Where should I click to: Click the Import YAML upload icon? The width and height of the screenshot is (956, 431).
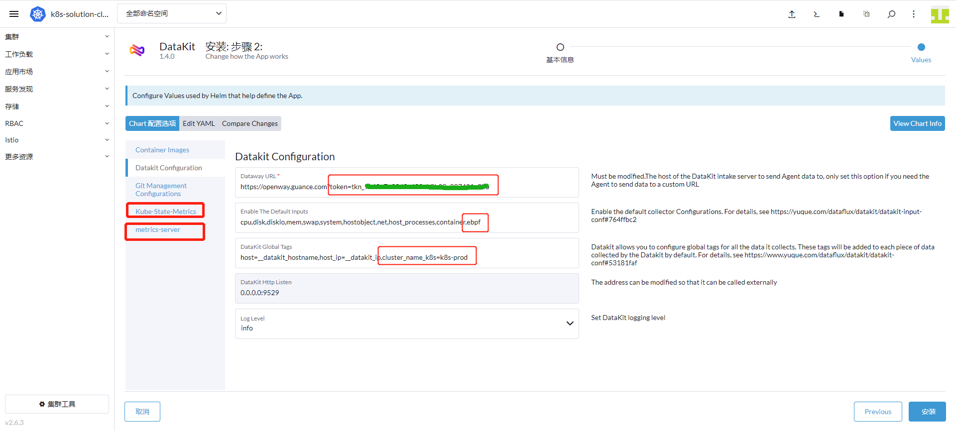pos(792,14)
